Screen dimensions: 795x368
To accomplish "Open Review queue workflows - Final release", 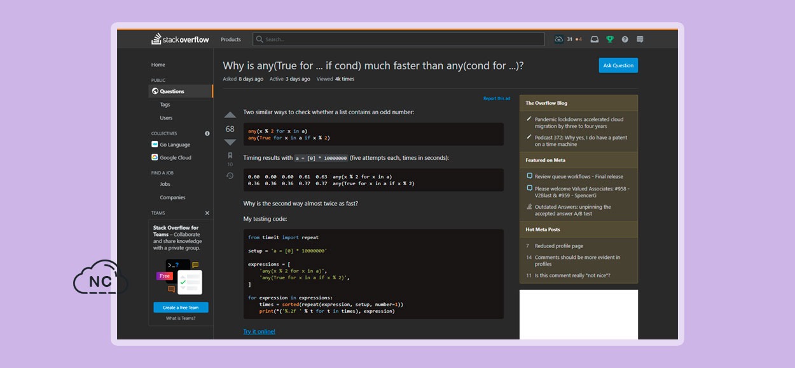I will (x=579, y=176).
